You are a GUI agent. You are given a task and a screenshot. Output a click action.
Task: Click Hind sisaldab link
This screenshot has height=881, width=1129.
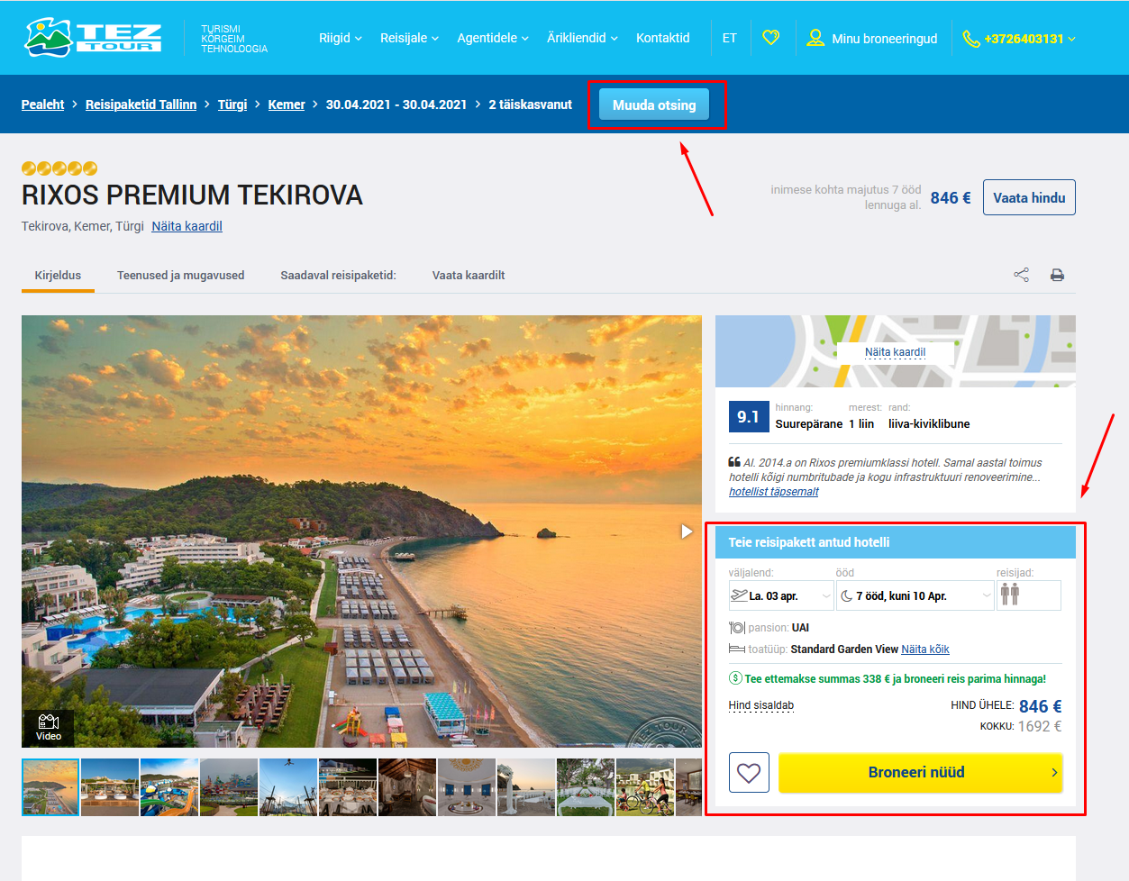coord(761,705)
